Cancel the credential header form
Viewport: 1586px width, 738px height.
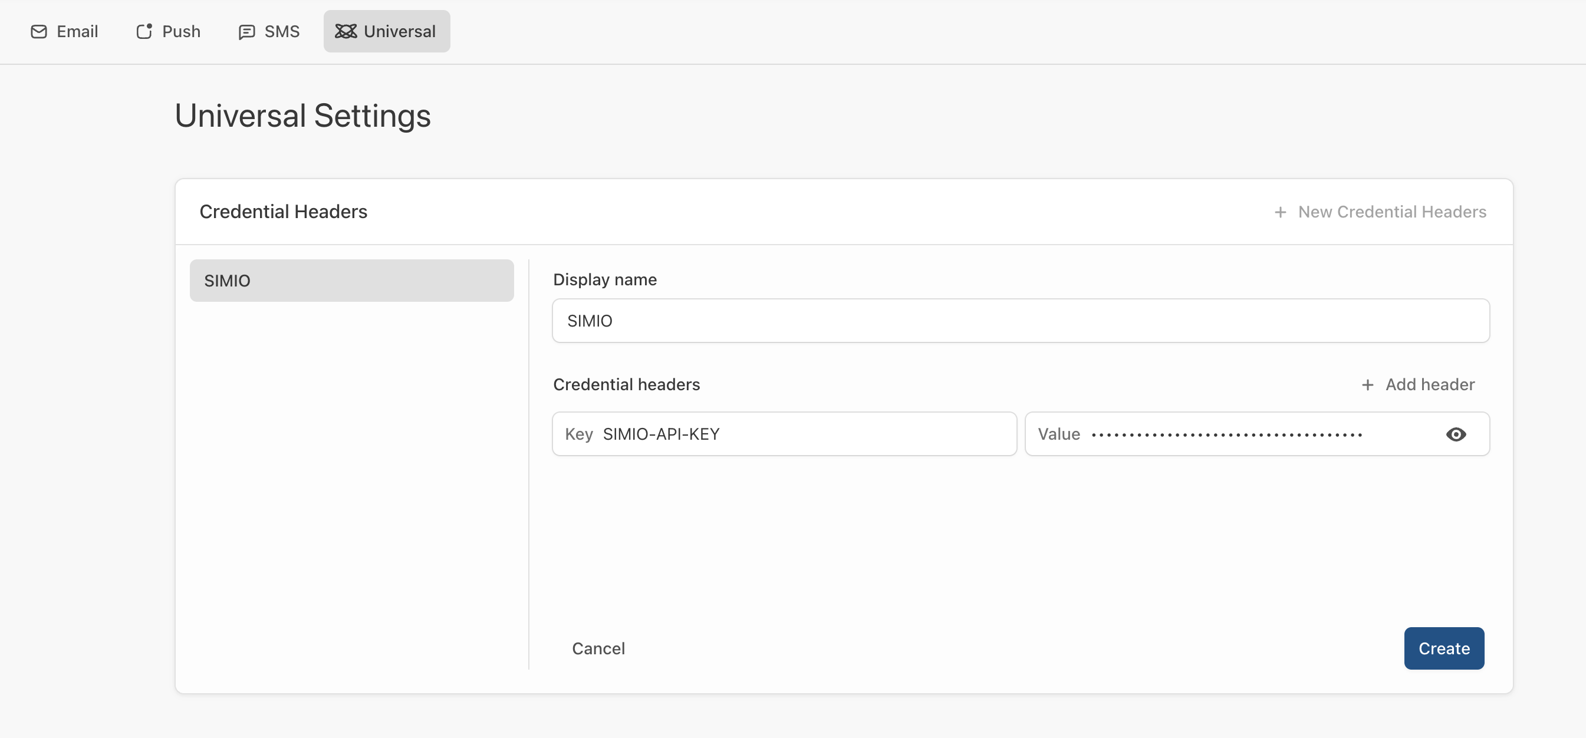point(598,648)
